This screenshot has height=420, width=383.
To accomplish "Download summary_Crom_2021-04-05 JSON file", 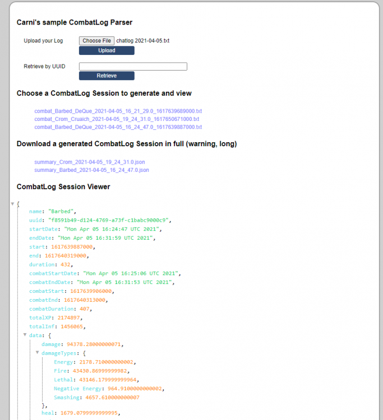I will tap(89, 162).
